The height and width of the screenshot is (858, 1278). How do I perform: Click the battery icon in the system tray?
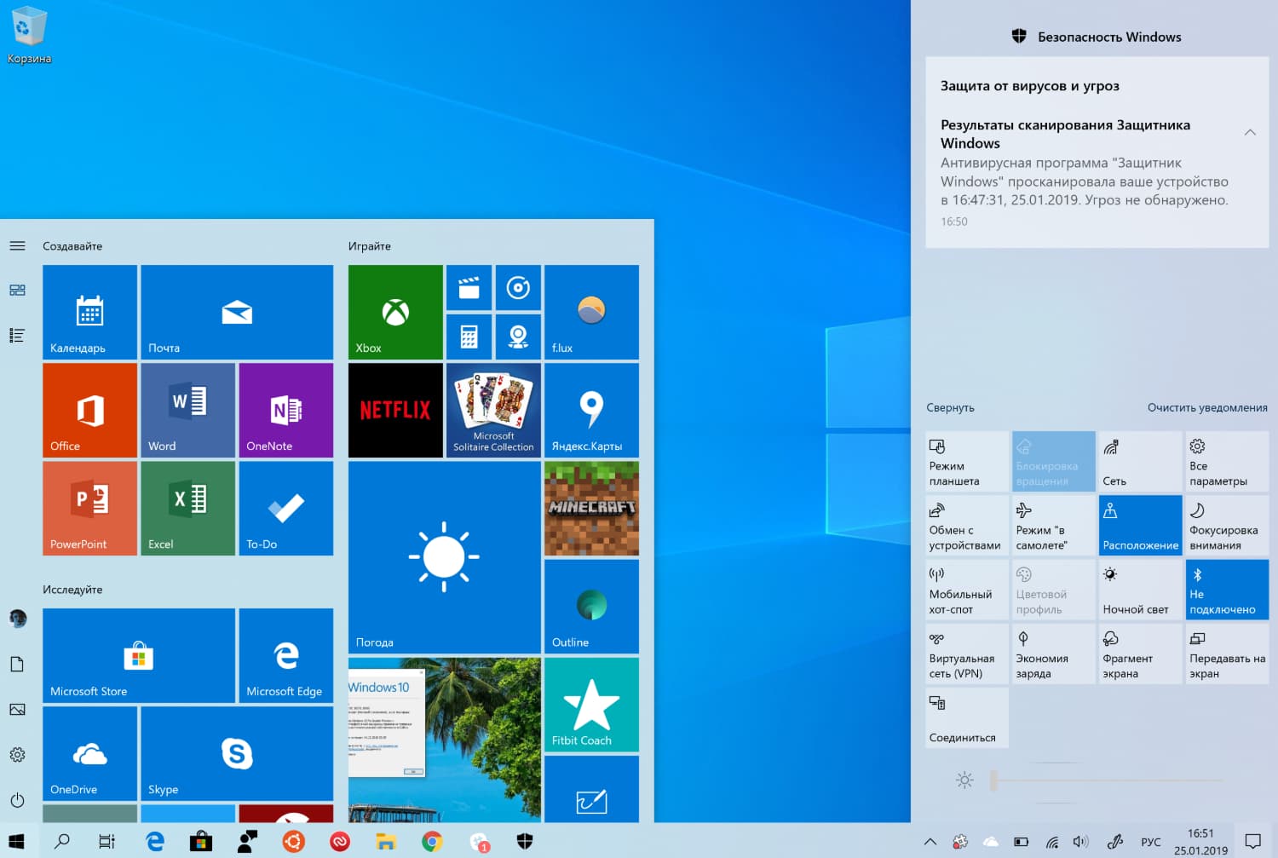[1020, 842]
